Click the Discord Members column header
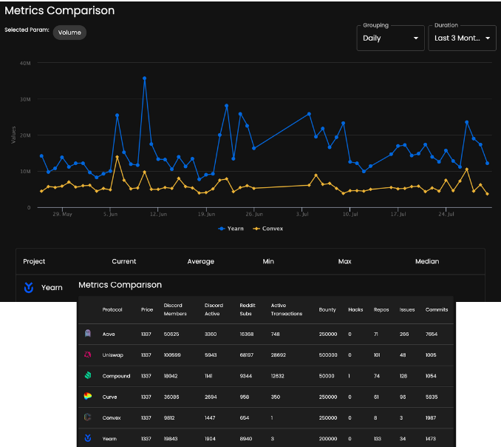 coord(174,309)
